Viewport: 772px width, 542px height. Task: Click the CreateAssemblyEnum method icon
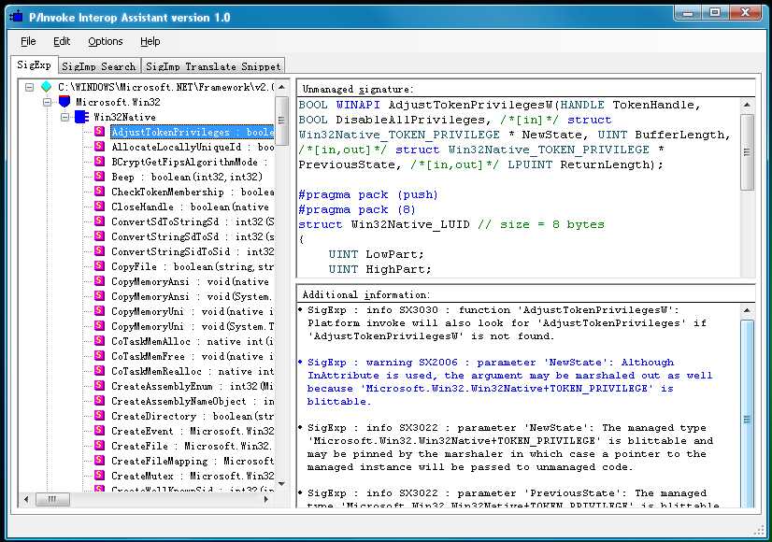(99, 385)
